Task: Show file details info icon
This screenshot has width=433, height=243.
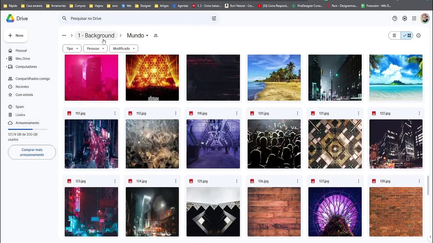Action: [x=418, y=35]
